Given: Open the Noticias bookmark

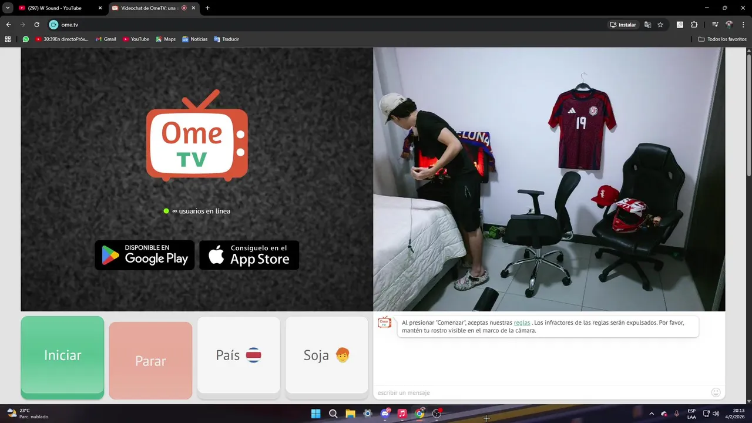Looking at the screenshot, I should (x=194, y=39).
